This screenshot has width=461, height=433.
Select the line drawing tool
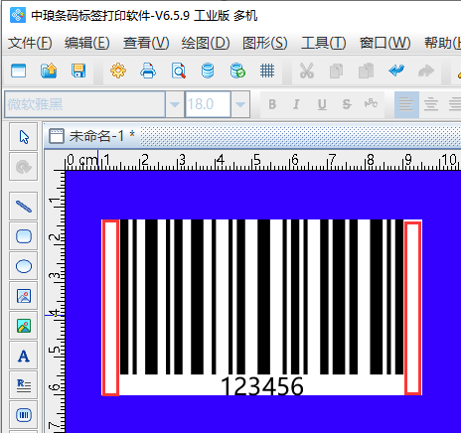(24, 207)
